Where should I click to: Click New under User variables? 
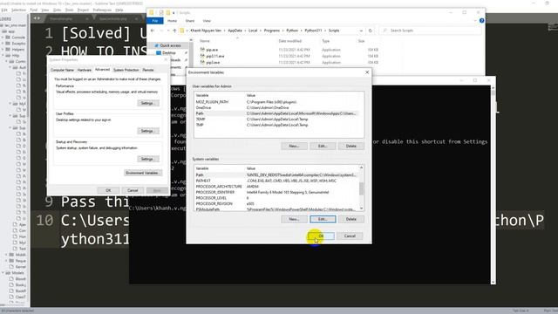294,146
